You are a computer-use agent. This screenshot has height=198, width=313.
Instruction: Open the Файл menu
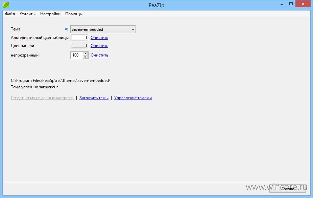10,14
